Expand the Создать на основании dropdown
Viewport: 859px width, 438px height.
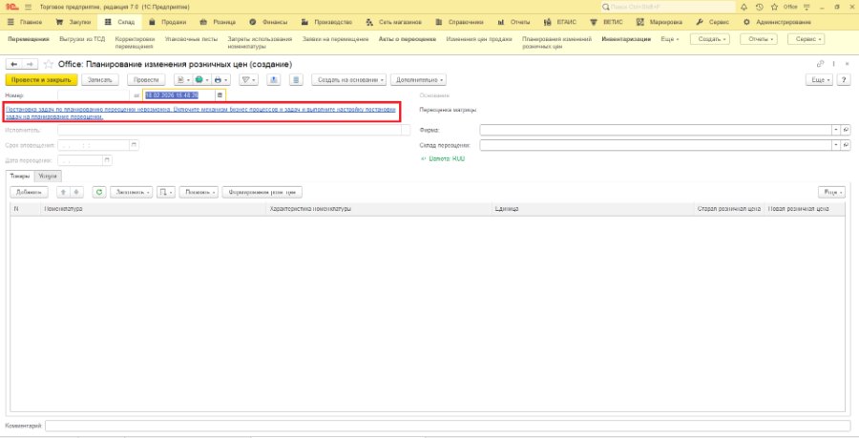[x=349, y=80]
